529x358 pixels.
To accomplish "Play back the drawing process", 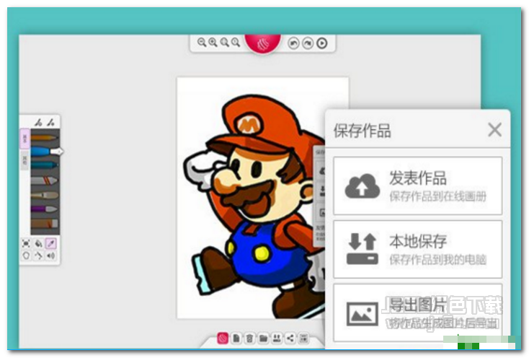I will click(322, 43).
